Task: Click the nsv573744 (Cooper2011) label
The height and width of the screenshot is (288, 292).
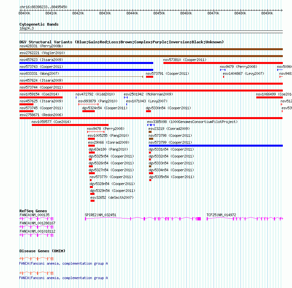Action: [41, 87]
